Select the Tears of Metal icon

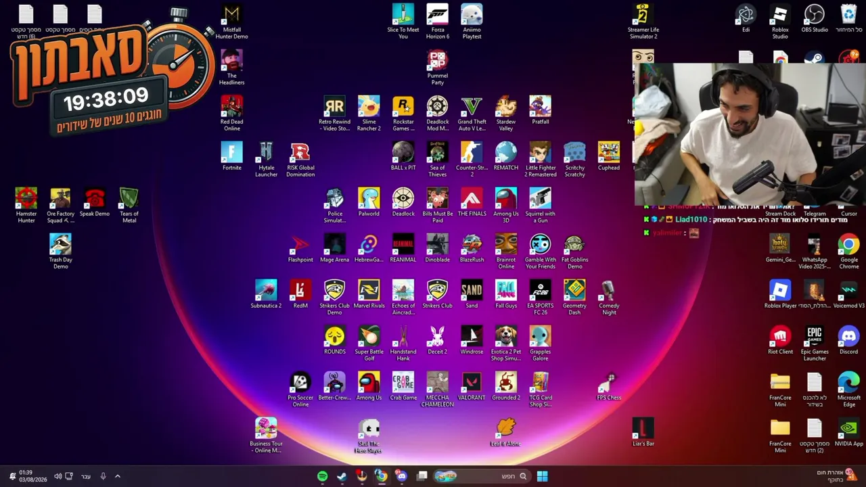tap(129, 206)
